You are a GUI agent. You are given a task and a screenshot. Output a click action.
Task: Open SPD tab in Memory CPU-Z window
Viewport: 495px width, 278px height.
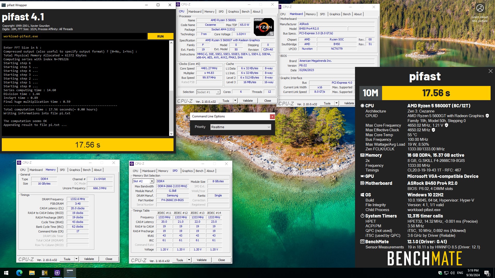62,170
